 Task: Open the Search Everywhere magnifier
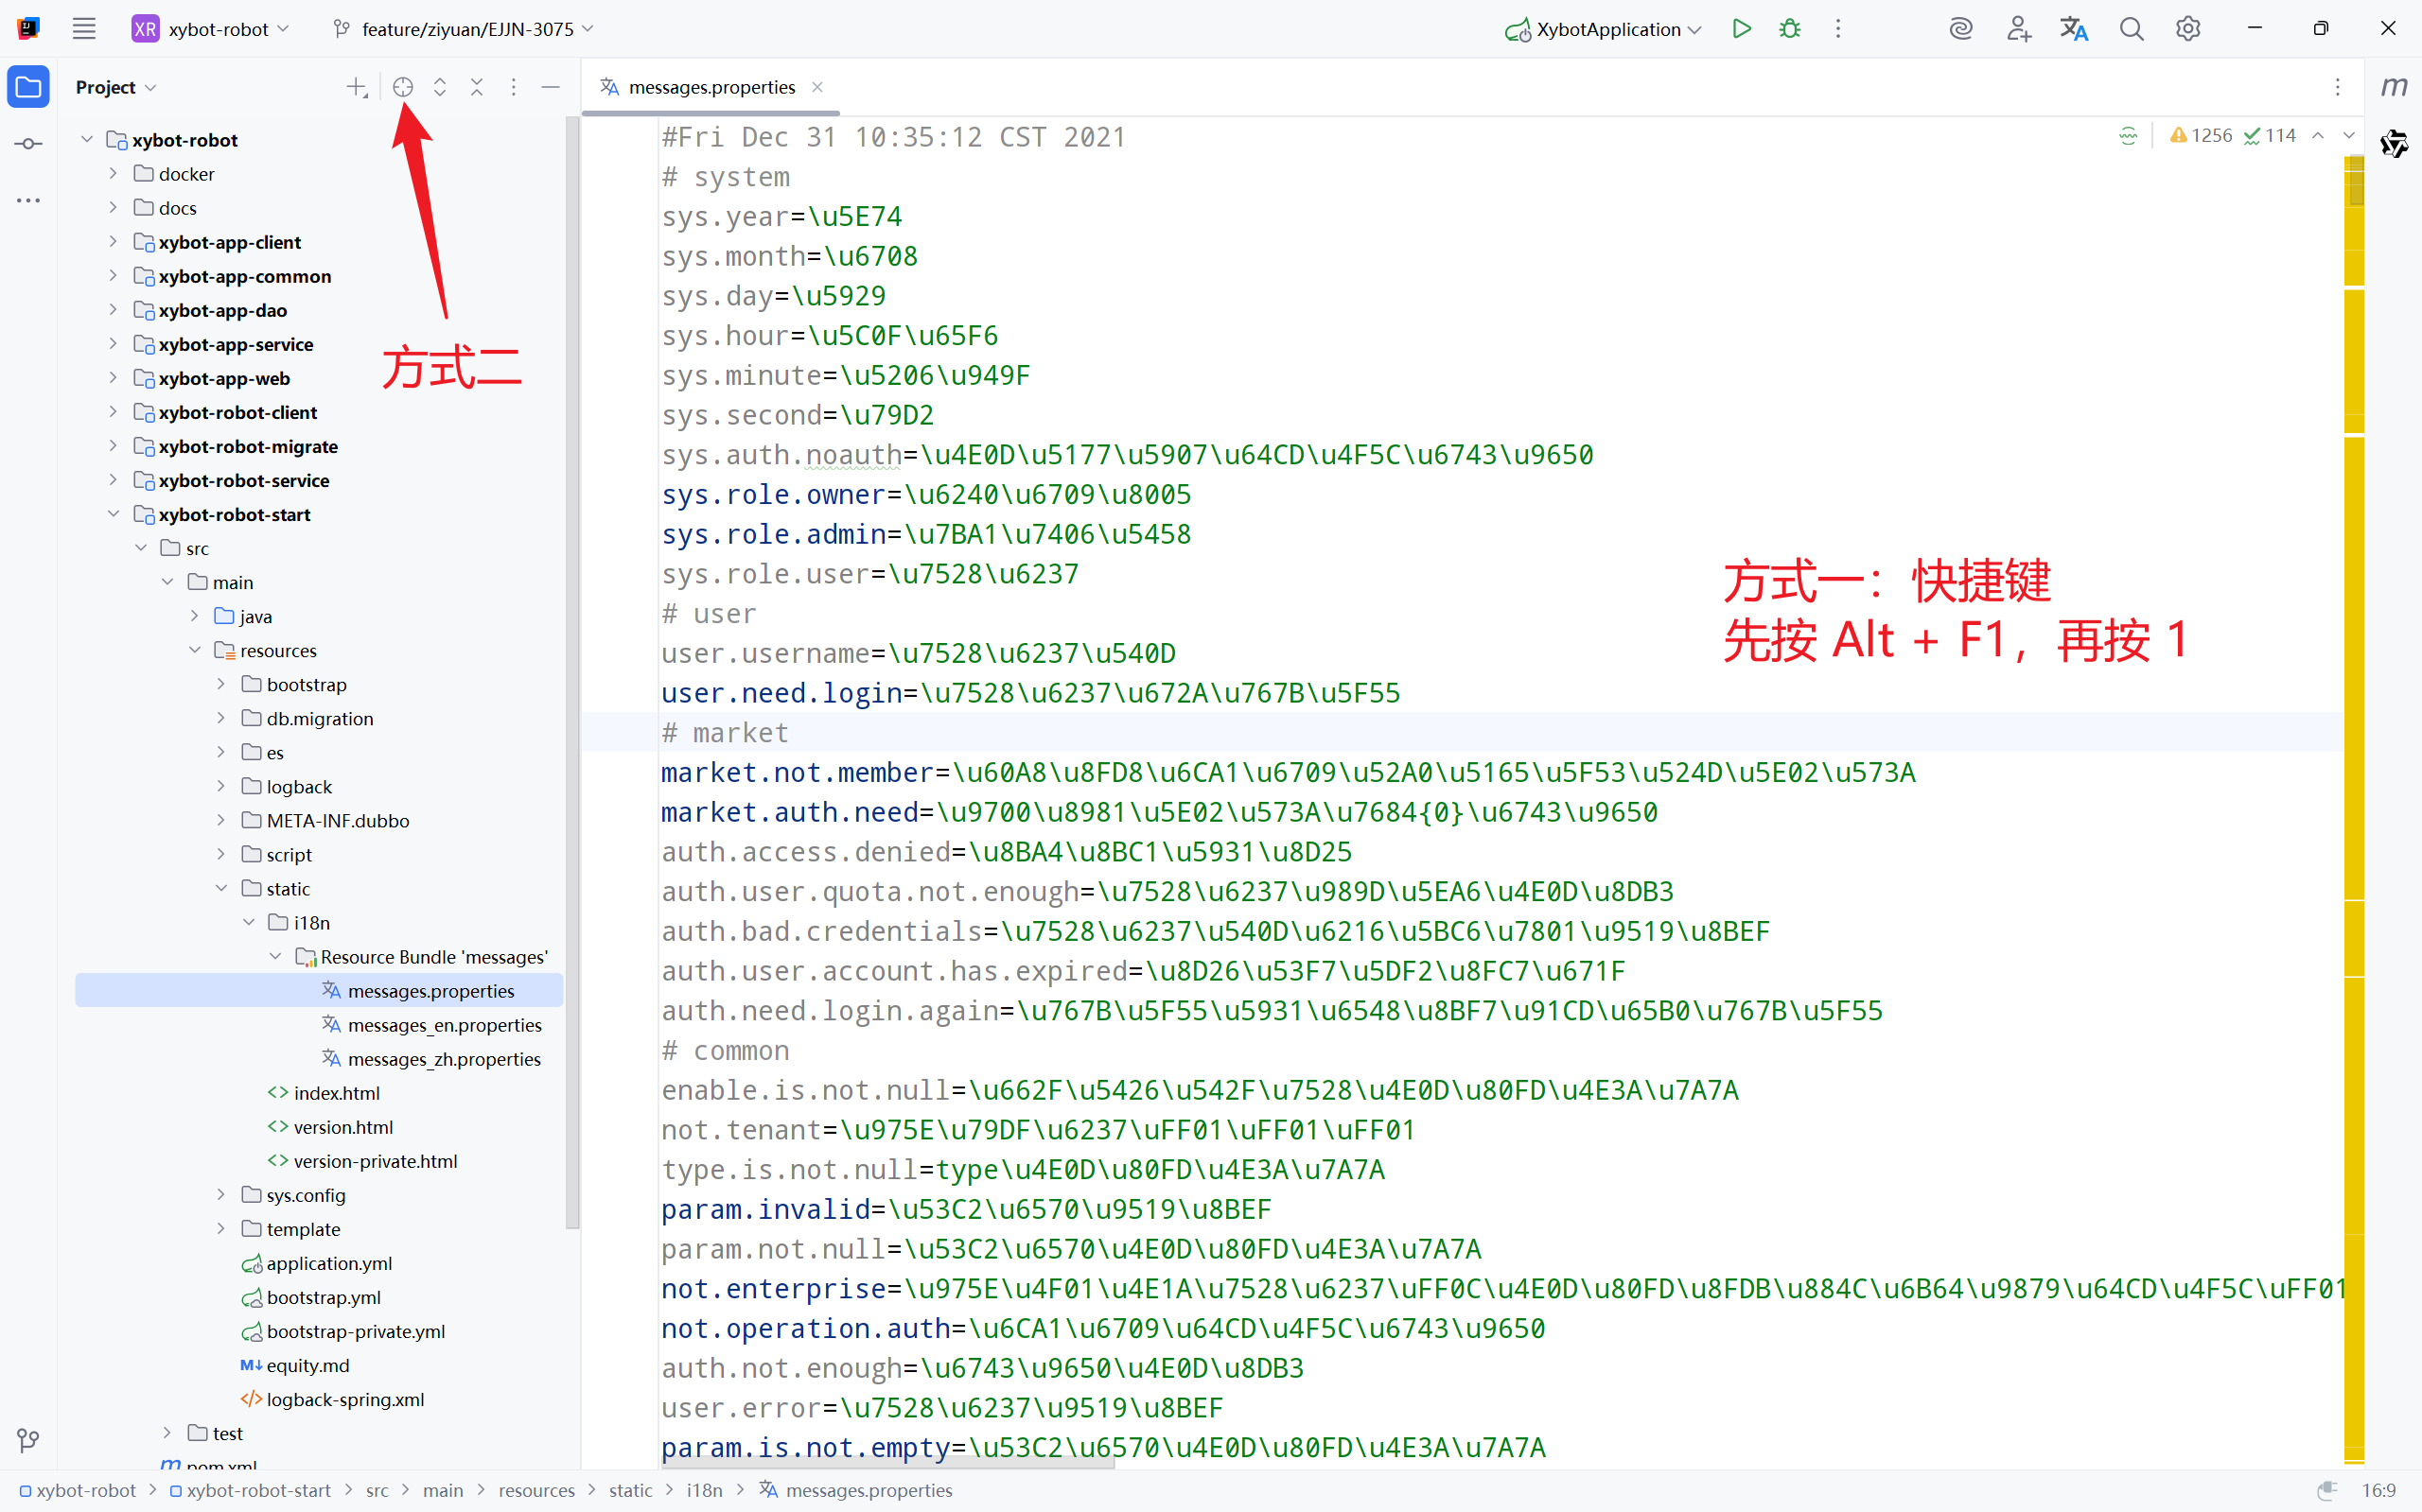(x=2131, y=29)
